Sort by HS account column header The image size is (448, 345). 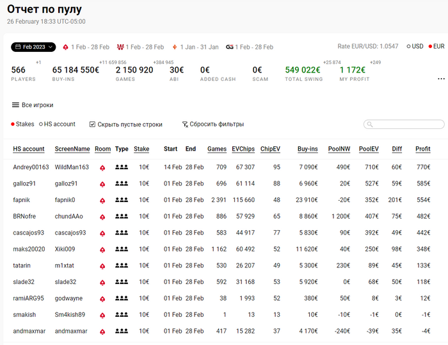(29, 149)
